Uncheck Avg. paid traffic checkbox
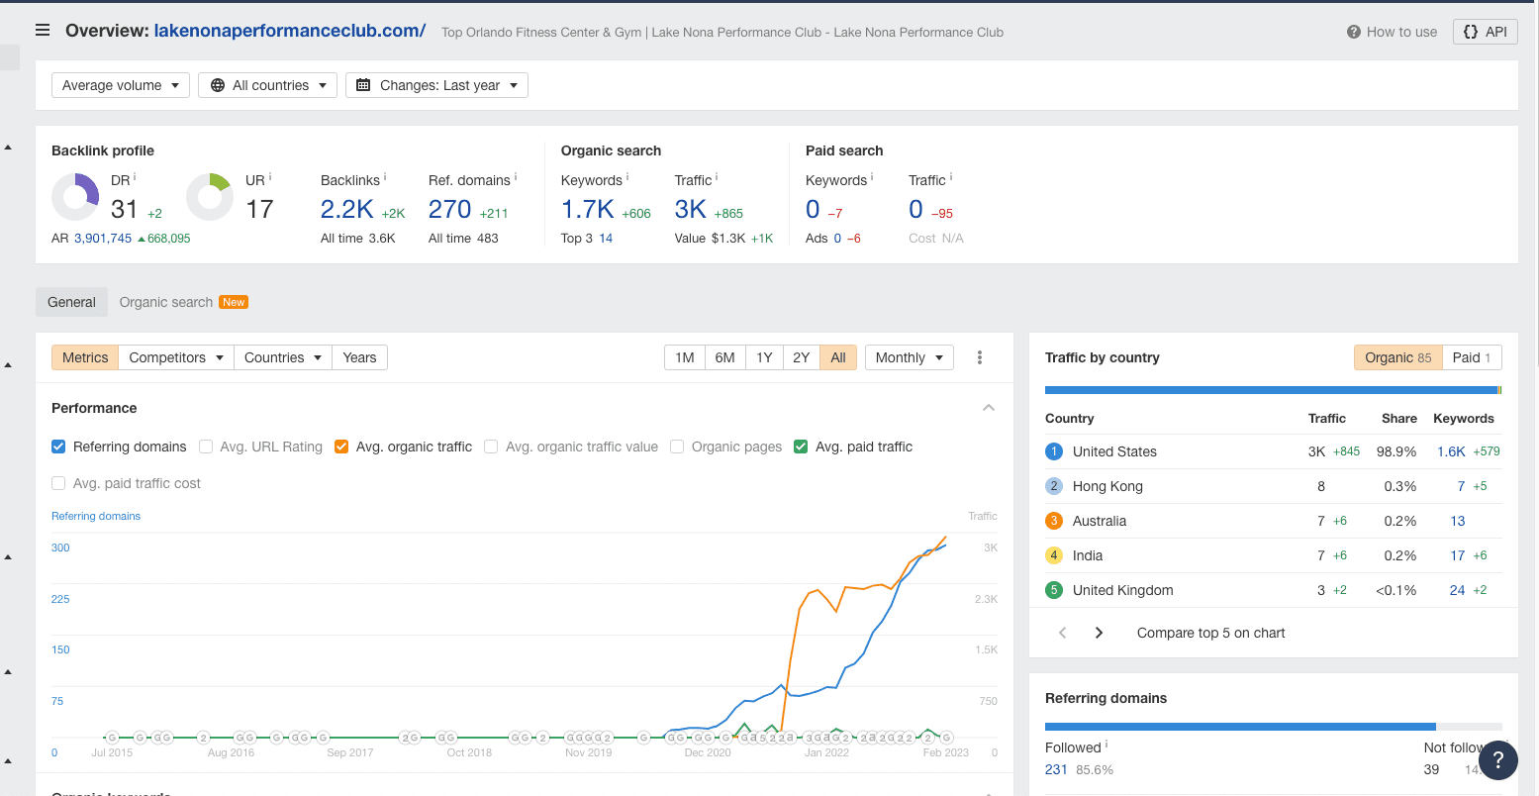1539x796 pixels. [x=801, y=447]
